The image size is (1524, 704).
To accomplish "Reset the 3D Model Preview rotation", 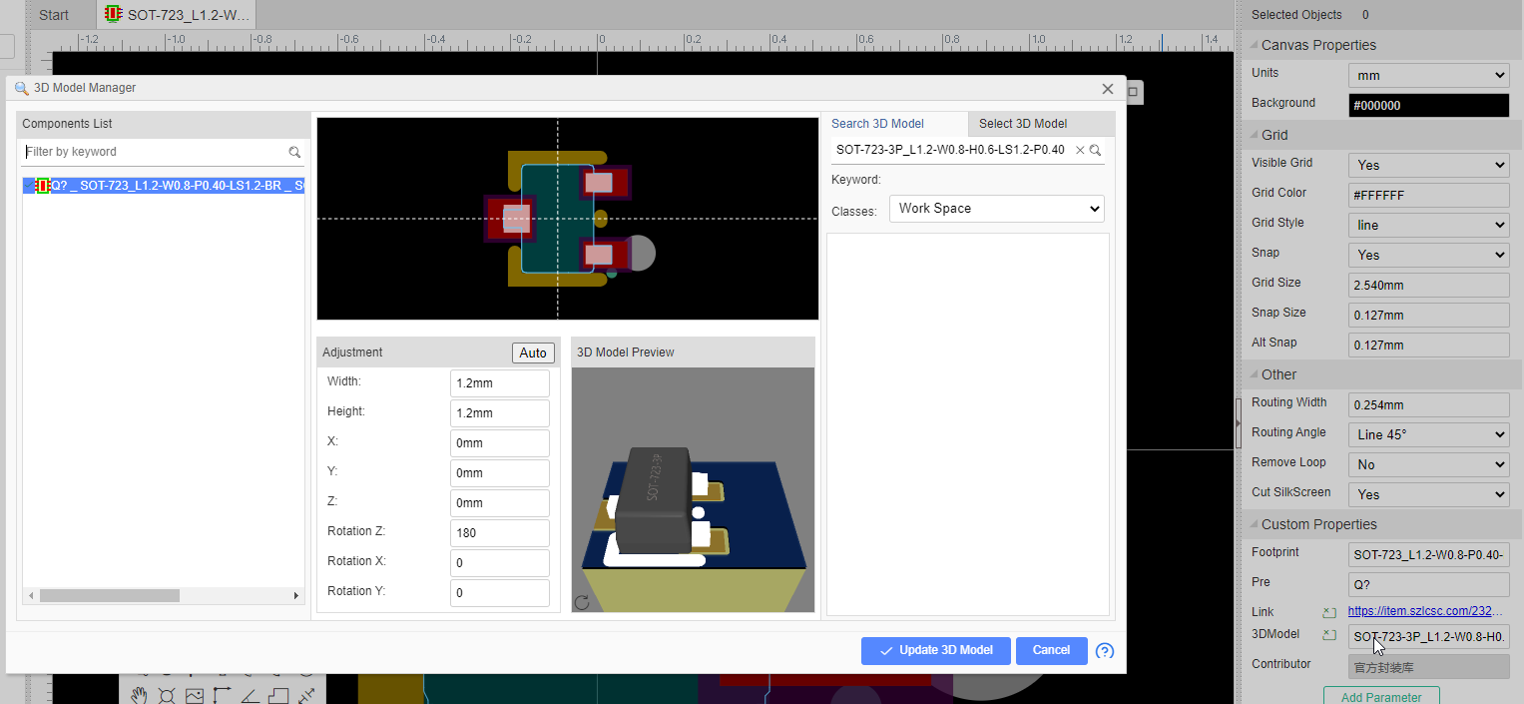I will click(x=582, y=602).
